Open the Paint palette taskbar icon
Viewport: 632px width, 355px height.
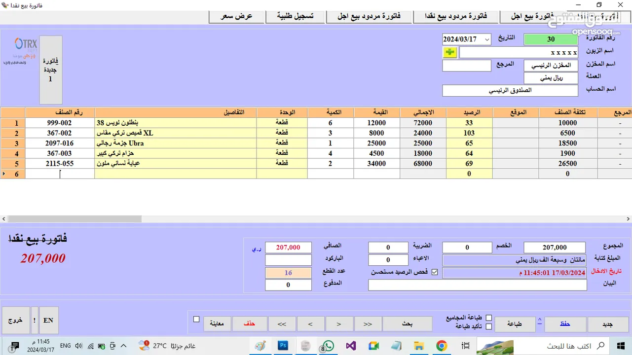(260, 346)
